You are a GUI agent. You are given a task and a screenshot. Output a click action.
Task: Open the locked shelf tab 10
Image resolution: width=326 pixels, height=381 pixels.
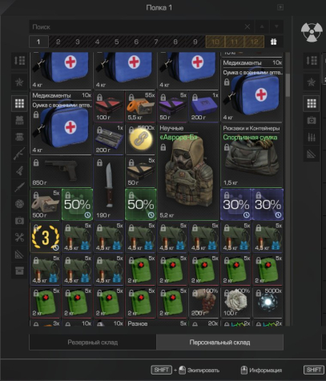215,42
